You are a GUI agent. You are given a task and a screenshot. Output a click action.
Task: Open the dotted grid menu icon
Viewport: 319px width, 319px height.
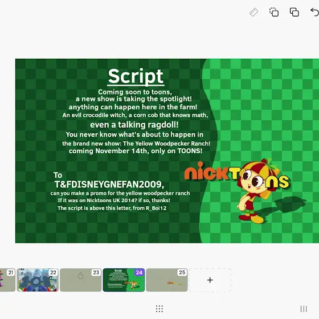point(159,309)
